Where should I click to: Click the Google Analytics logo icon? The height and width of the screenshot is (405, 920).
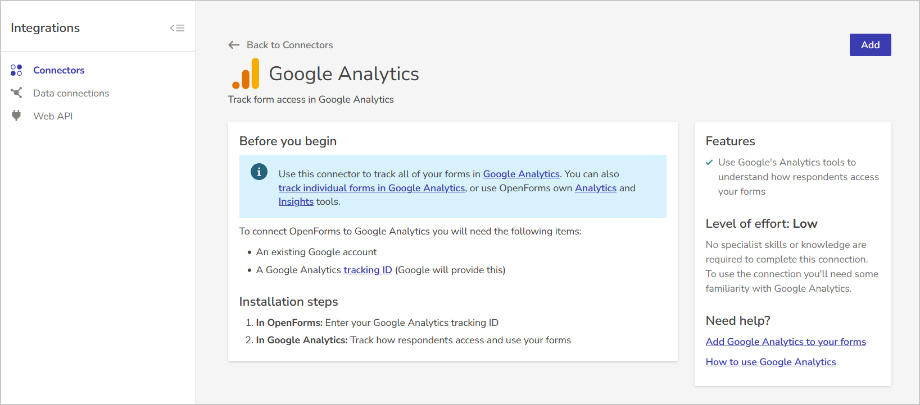(x=245, y=73)
